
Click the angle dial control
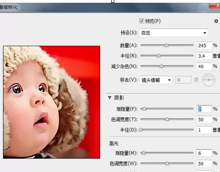click(209, 80)
